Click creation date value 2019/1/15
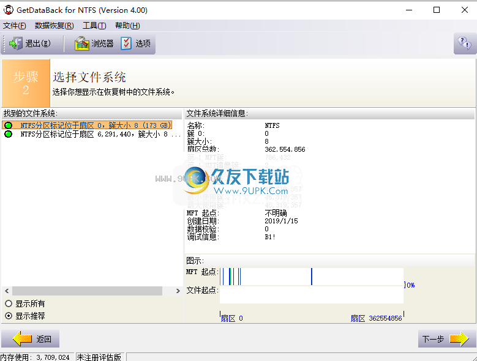The image size is (477, 361). coord(281,221)
